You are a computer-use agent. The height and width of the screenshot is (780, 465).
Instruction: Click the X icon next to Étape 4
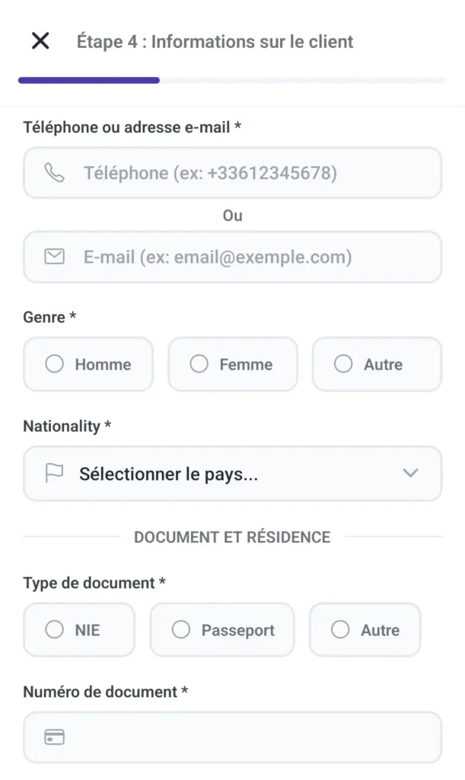click(40, 41)
